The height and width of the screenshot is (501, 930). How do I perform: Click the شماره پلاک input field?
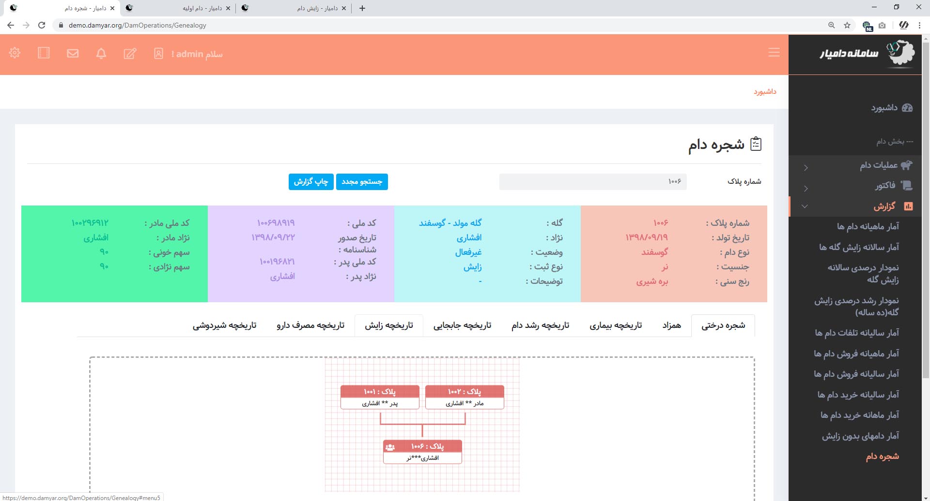(x=592, y=182)
